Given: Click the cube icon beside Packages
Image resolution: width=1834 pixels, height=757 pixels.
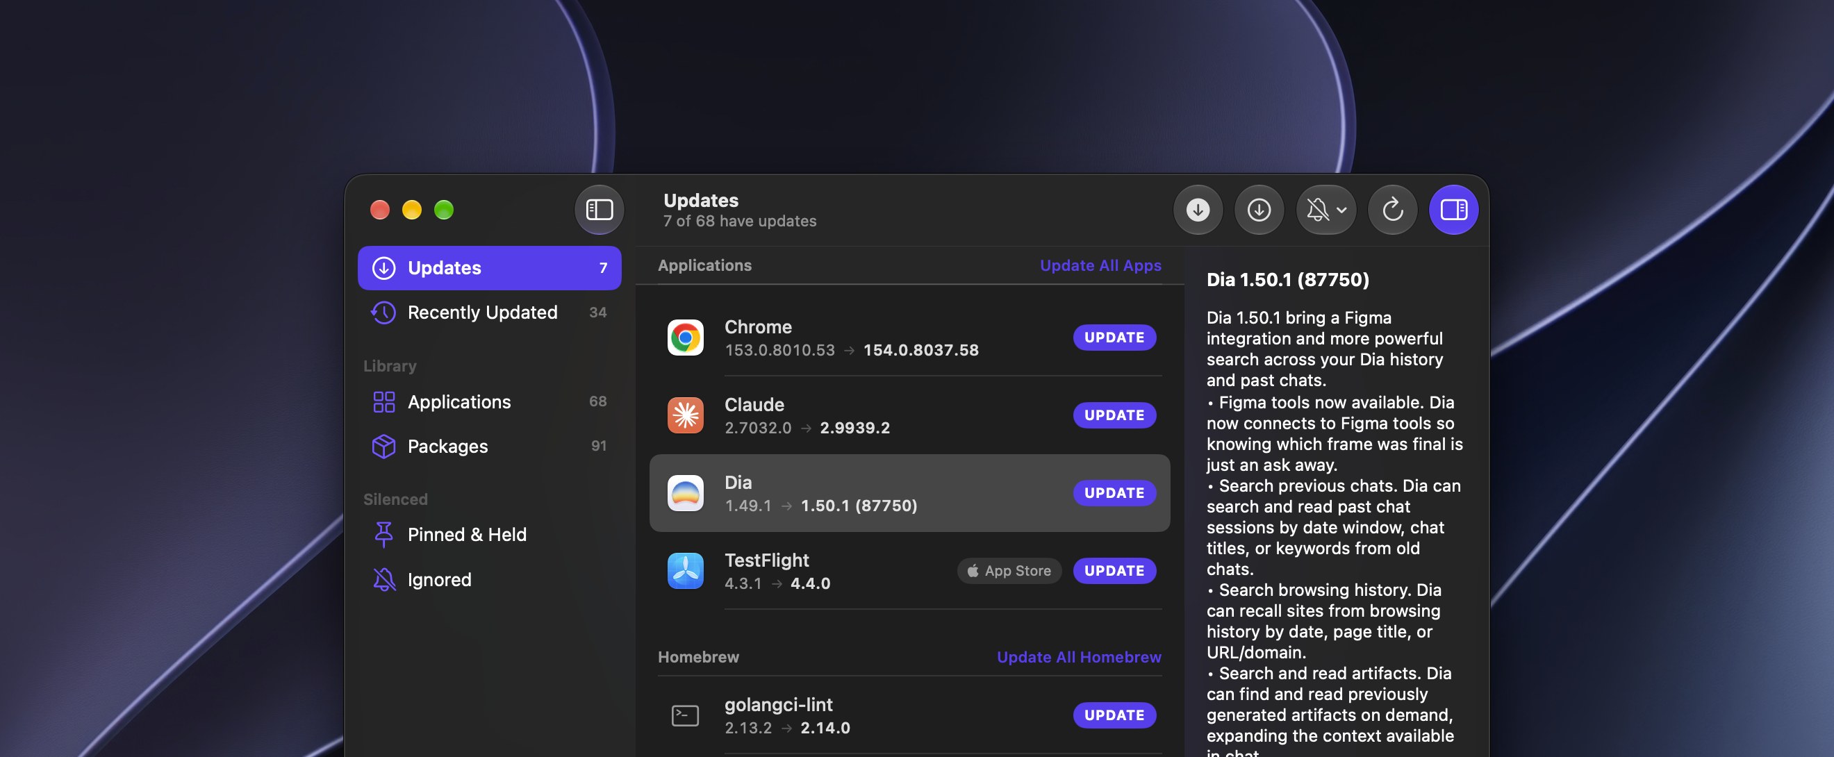Looking at the screenshot, I should (383, 446).
